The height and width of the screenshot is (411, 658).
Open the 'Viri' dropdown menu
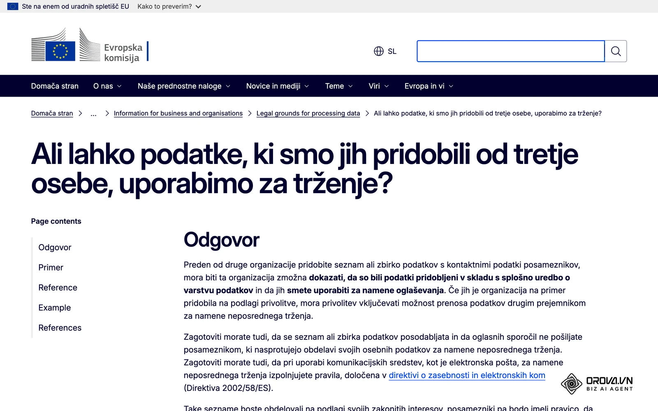(379, 86)
